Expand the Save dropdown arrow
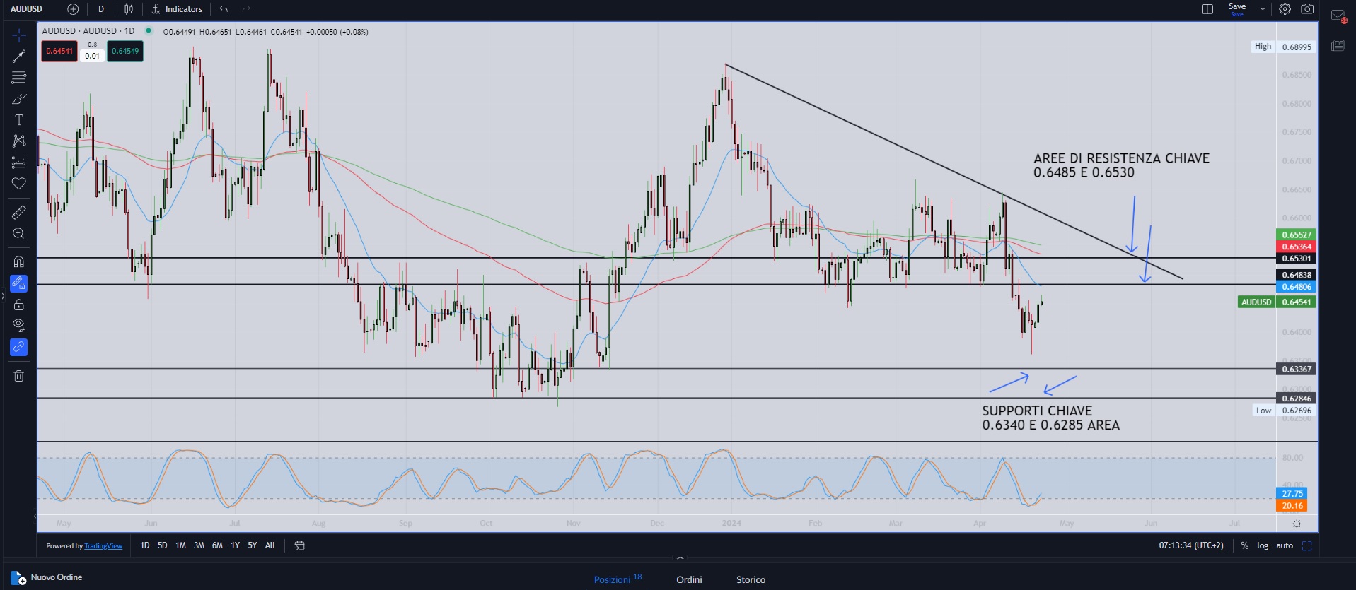 [1263, 9]
